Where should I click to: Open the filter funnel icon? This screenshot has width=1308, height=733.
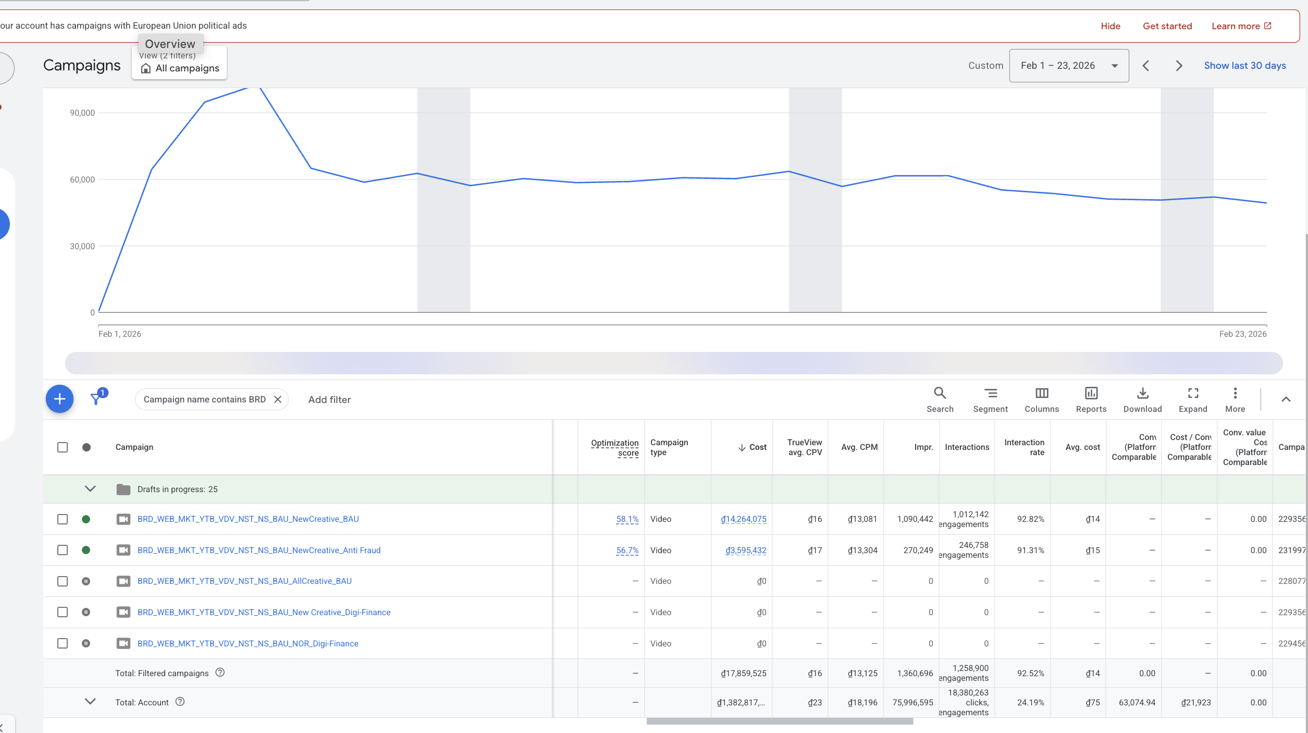point(96,399)
